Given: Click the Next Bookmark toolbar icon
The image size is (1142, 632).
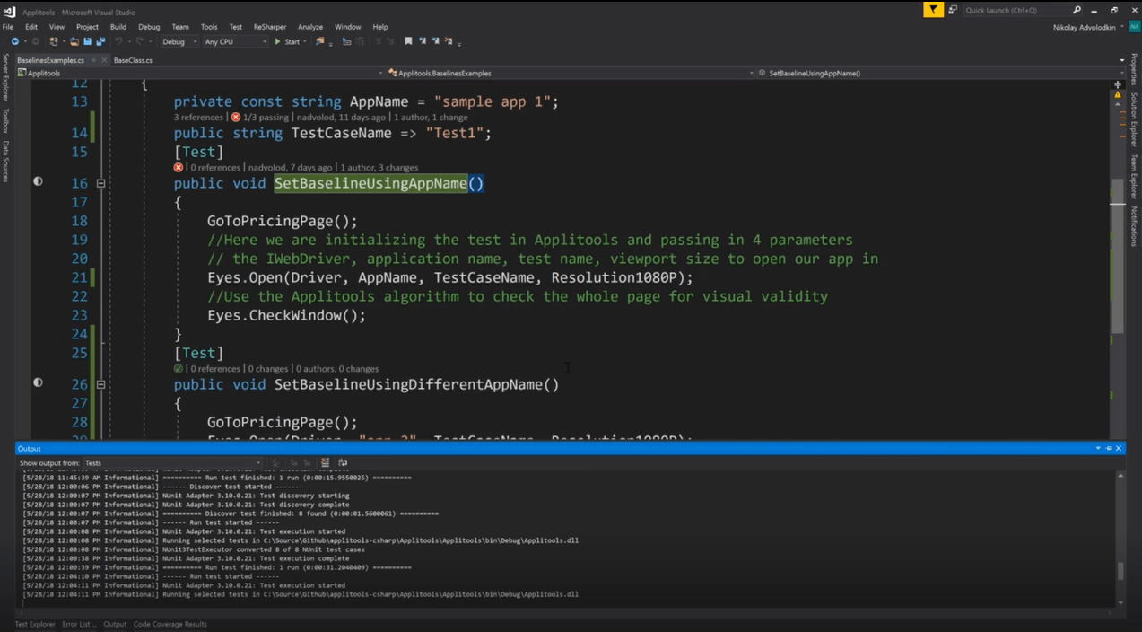Looking at the screenshot, I should [x=434, y=41].
